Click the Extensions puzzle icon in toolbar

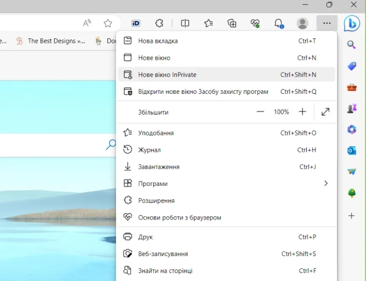coord(159,23)
